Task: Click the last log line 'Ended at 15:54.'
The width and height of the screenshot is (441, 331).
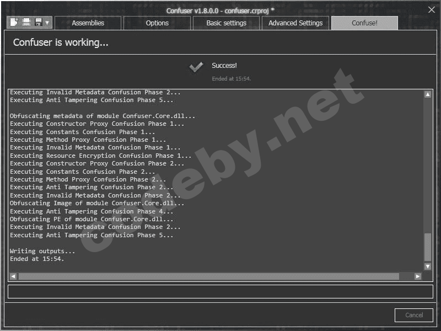Action: point(37,259)
